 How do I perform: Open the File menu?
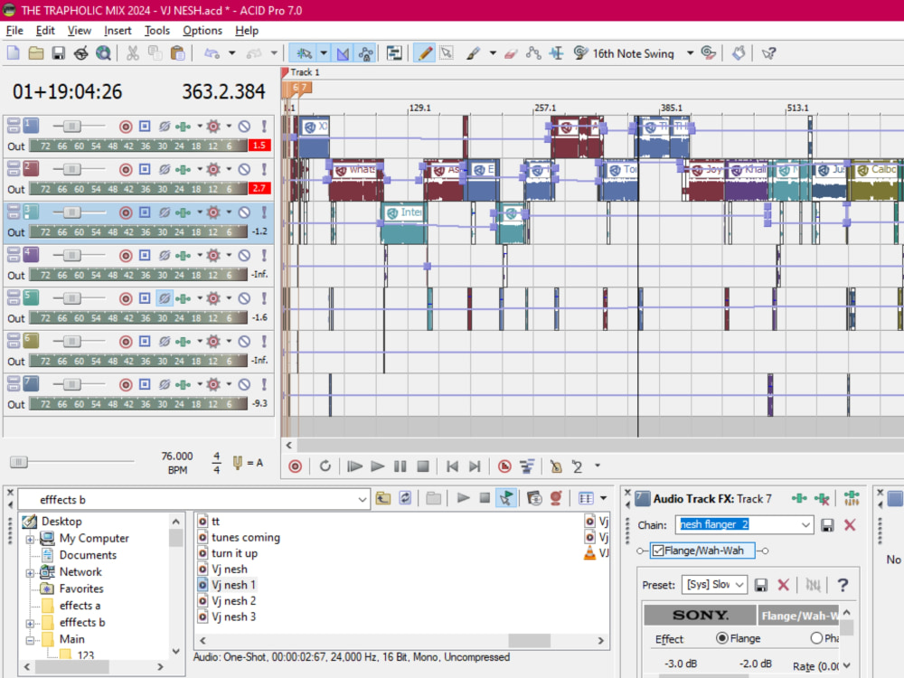[x=14, y=31]
